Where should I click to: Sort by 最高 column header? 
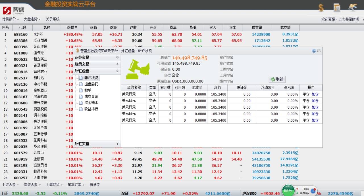click(173, 28)
